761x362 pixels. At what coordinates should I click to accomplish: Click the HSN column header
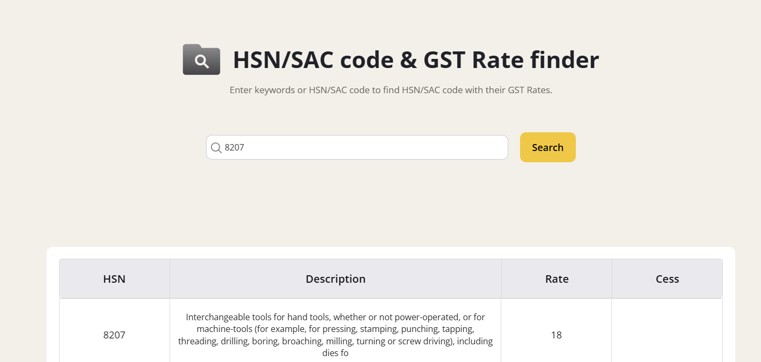pyautogui.click(x=114, y=279)
